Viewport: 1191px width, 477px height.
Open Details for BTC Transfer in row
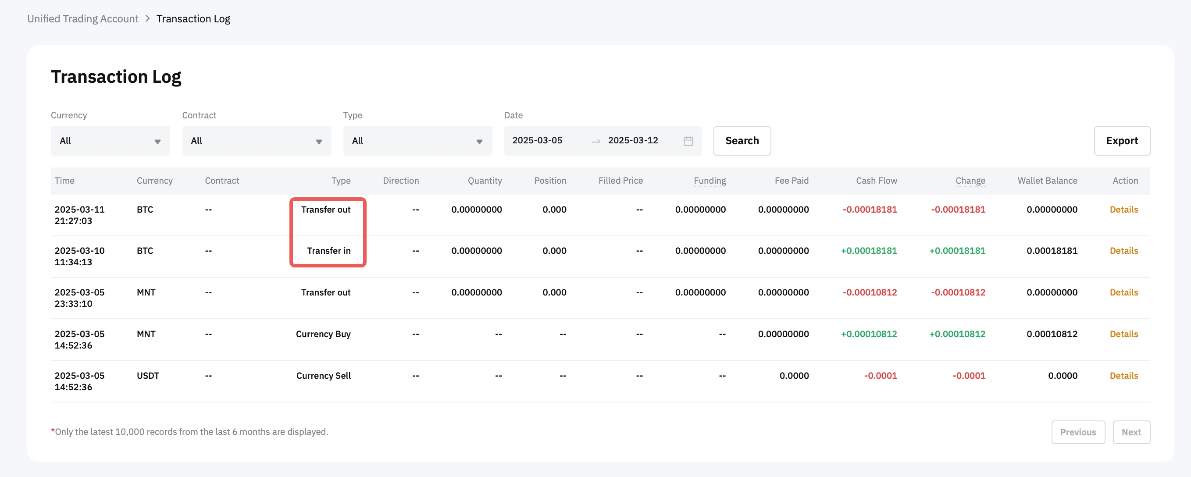1123,250
